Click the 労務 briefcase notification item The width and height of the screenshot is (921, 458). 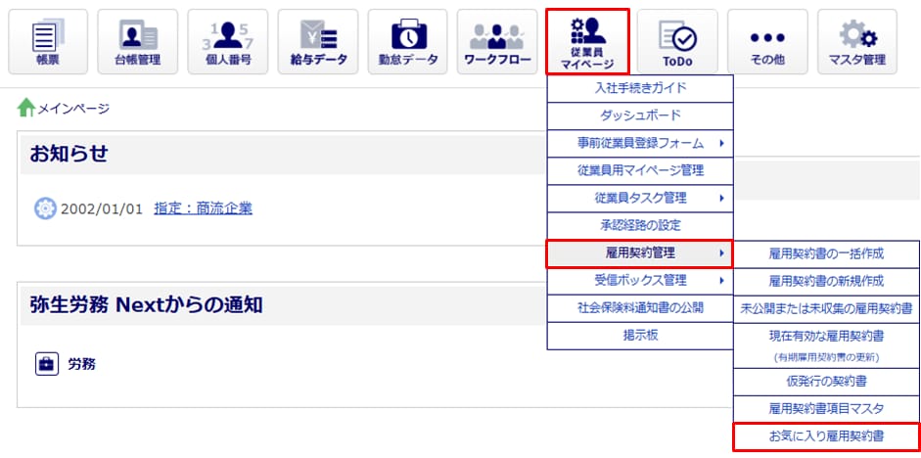[81, 364]
